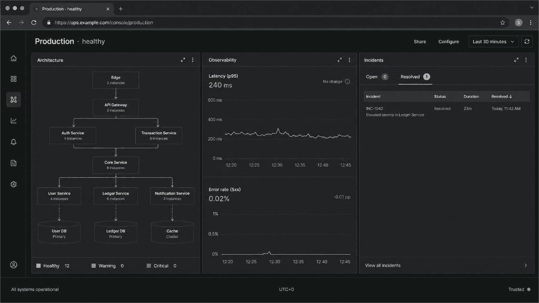Click the latency No change info icon
Viewport: 539px width, 303px height.
(347, 82)
